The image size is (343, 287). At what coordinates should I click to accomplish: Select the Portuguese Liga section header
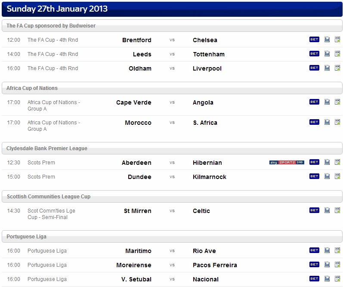click(172, 237)
